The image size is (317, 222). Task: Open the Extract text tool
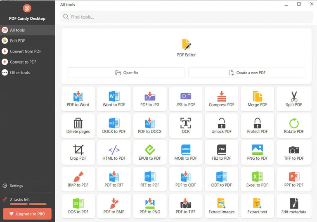click(258, 206)
